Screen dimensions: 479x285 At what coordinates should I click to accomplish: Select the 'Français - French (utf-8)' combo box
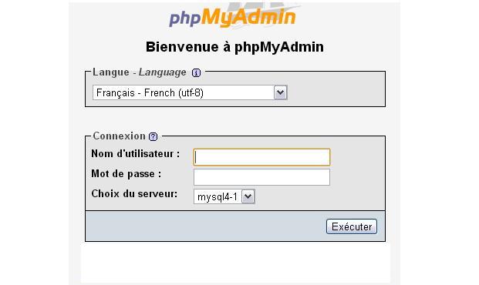190,92
